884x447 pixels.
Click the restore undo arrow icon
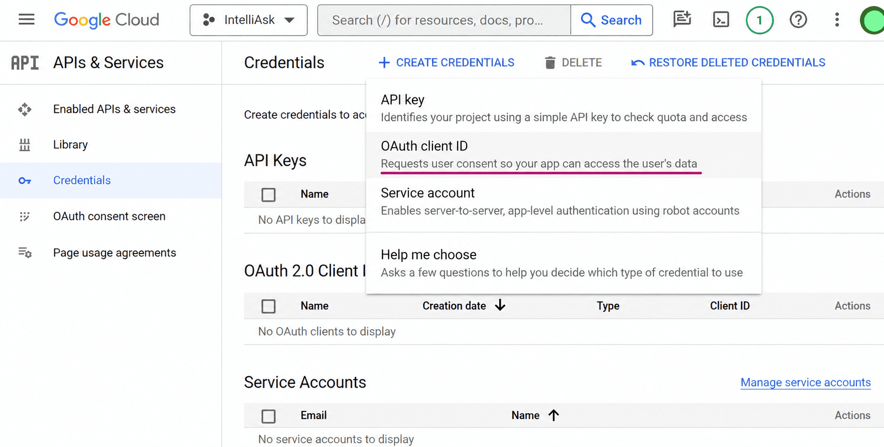pyautogui.click(x=638, y=63)
